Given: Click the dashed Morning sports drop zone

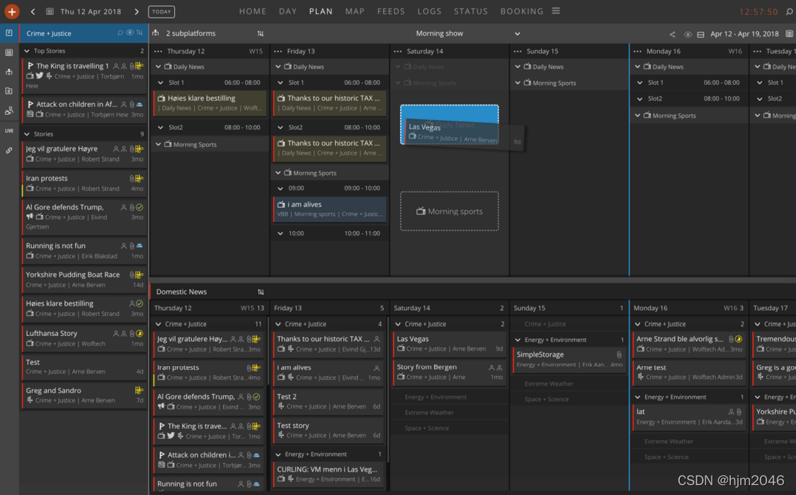Looking at the screenshot, I should (x=449, y=211).
